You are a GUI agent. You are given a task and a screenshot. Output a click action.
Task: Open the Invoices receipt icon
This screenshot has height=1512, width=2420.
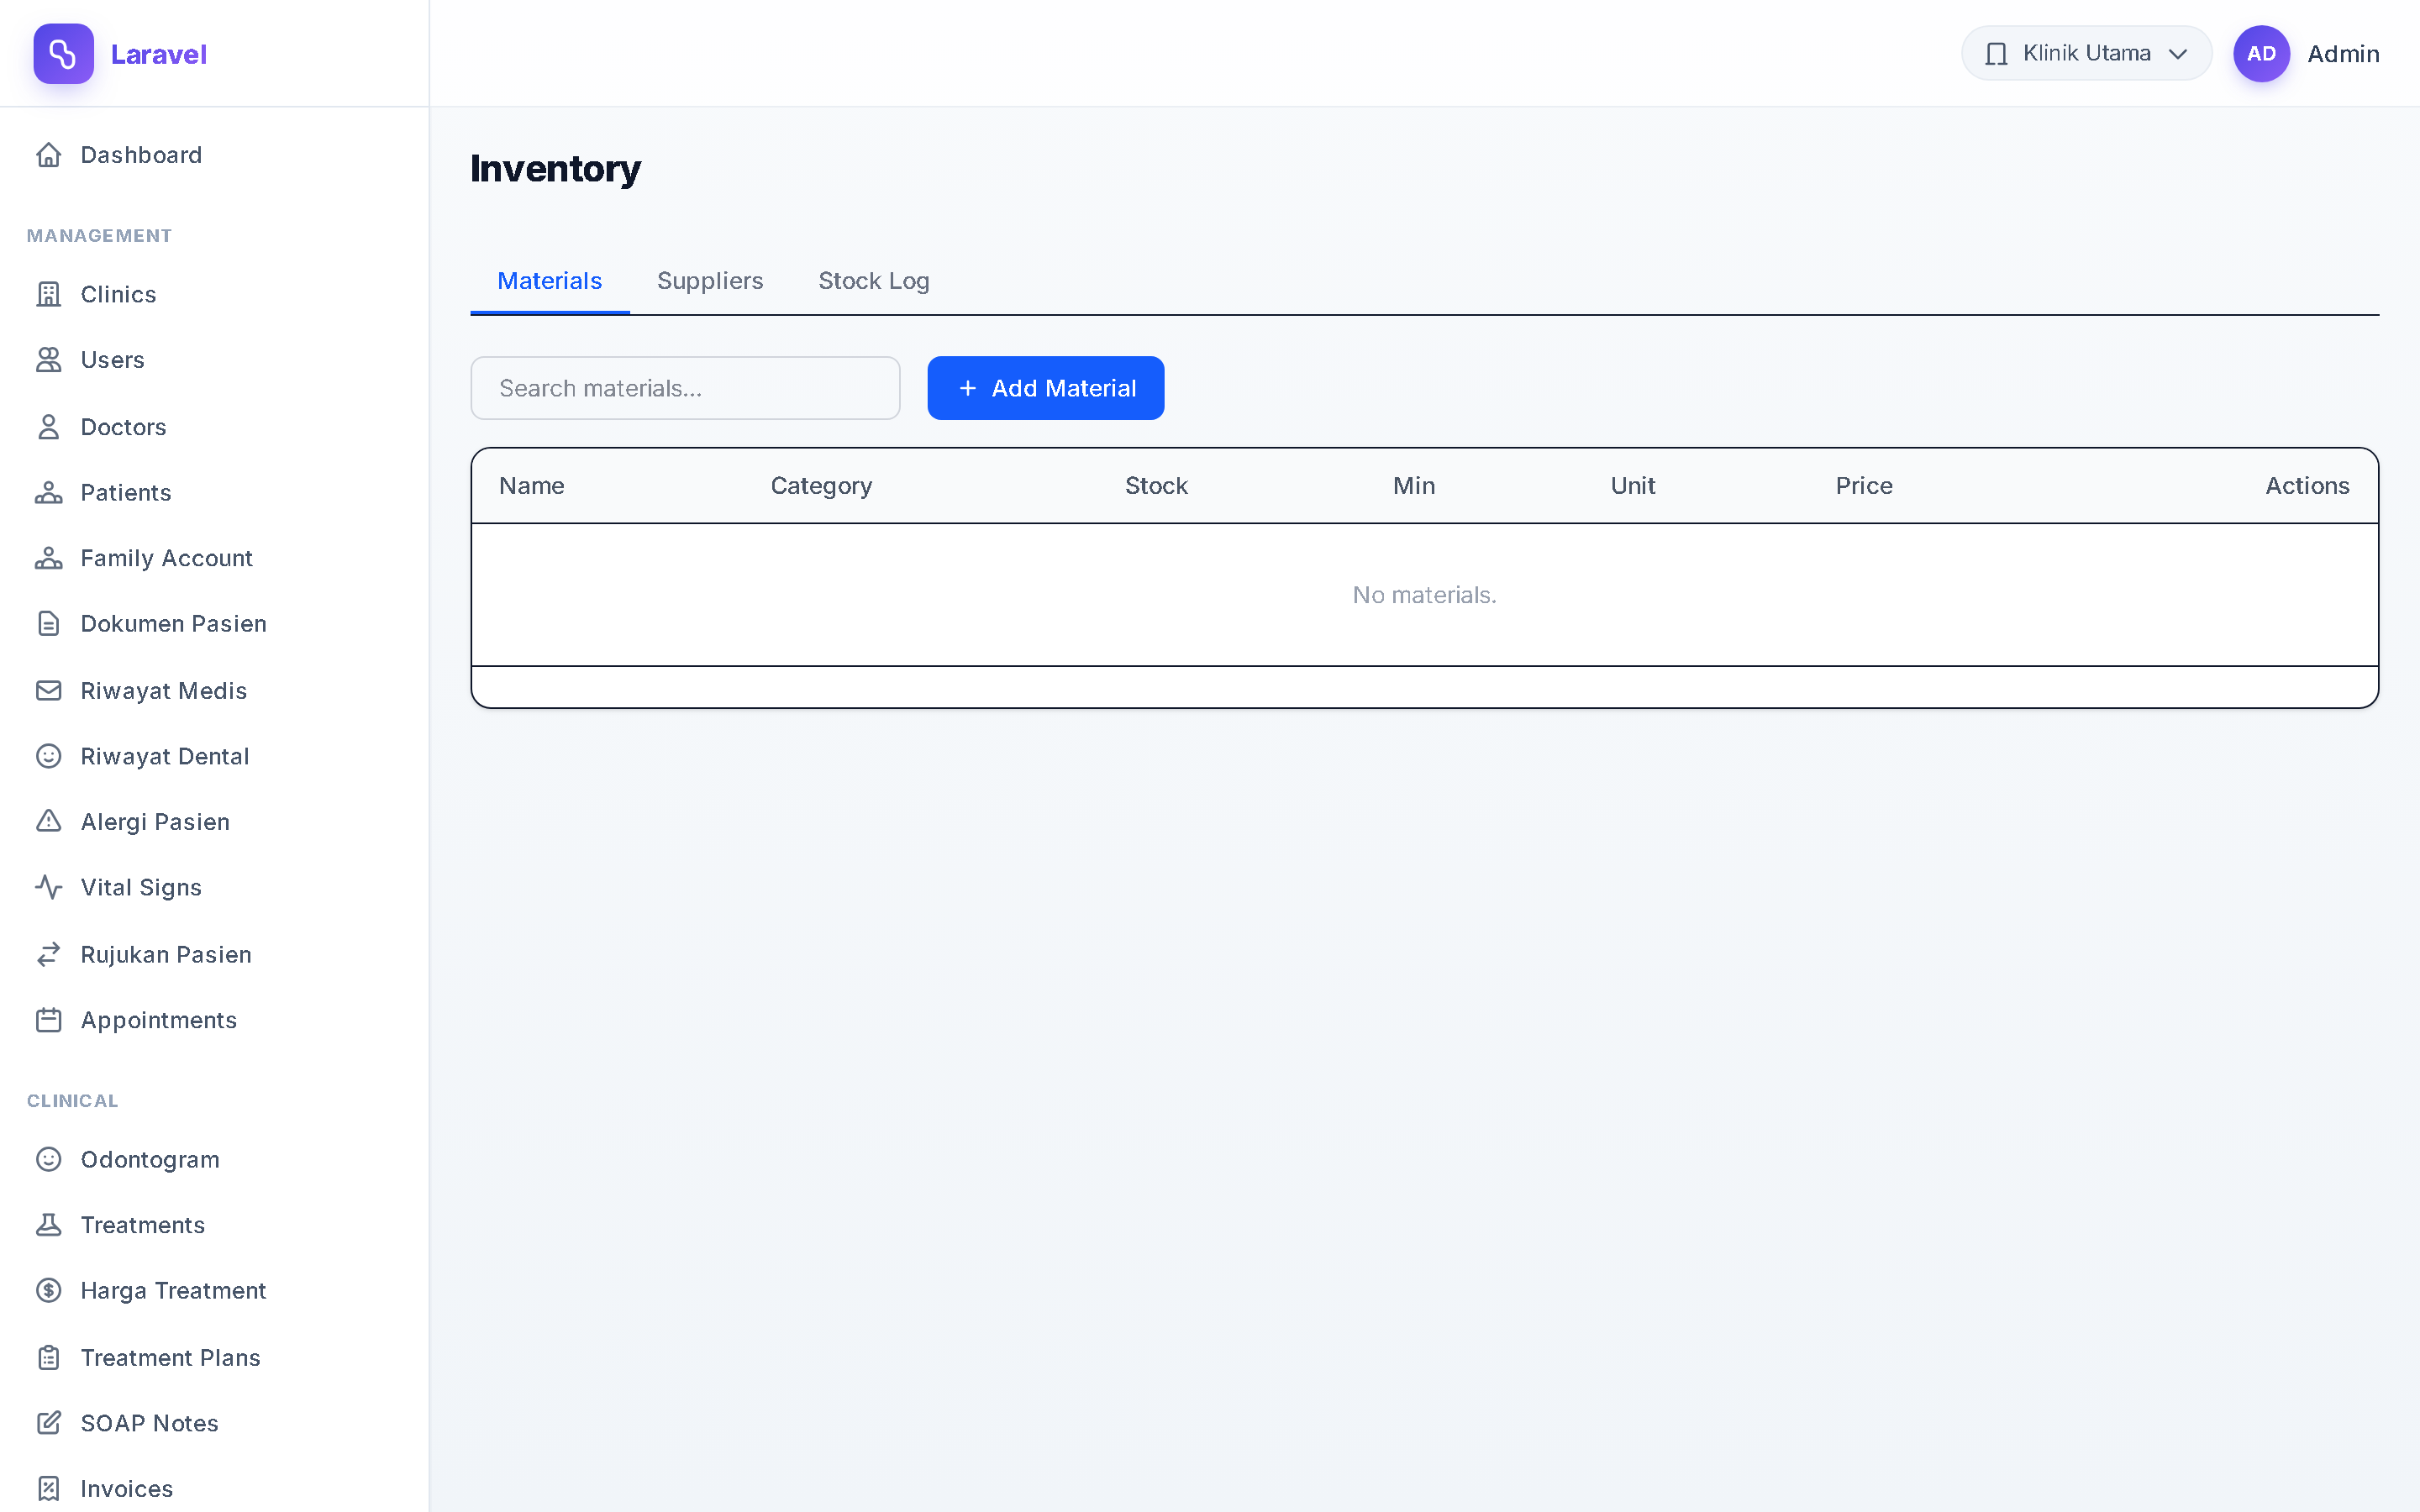(48, 1489)
